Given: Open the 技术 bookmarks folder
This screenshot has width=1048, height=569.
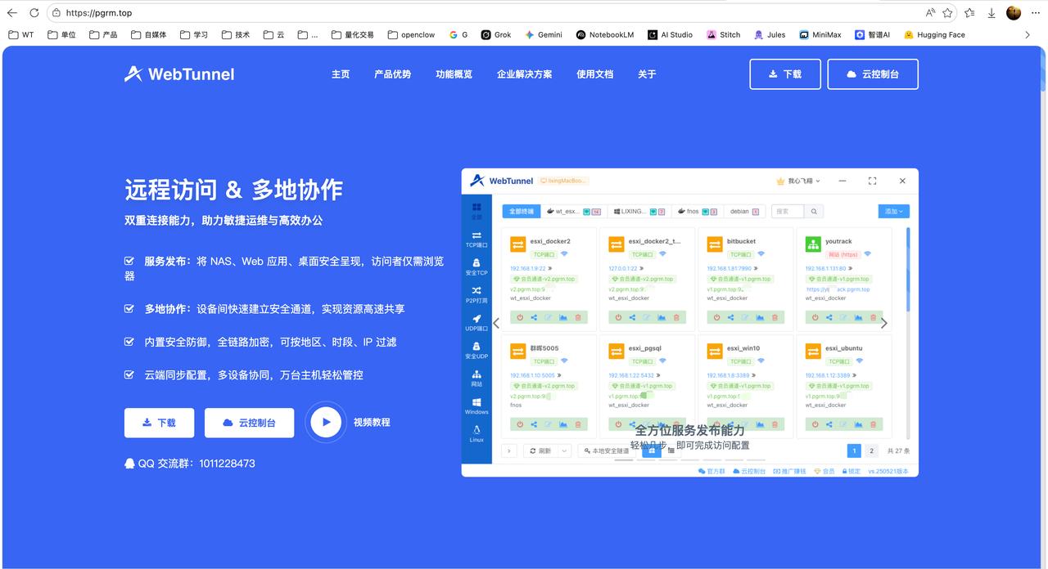Looking at the screenshot, I should click(x=236, y=34).
